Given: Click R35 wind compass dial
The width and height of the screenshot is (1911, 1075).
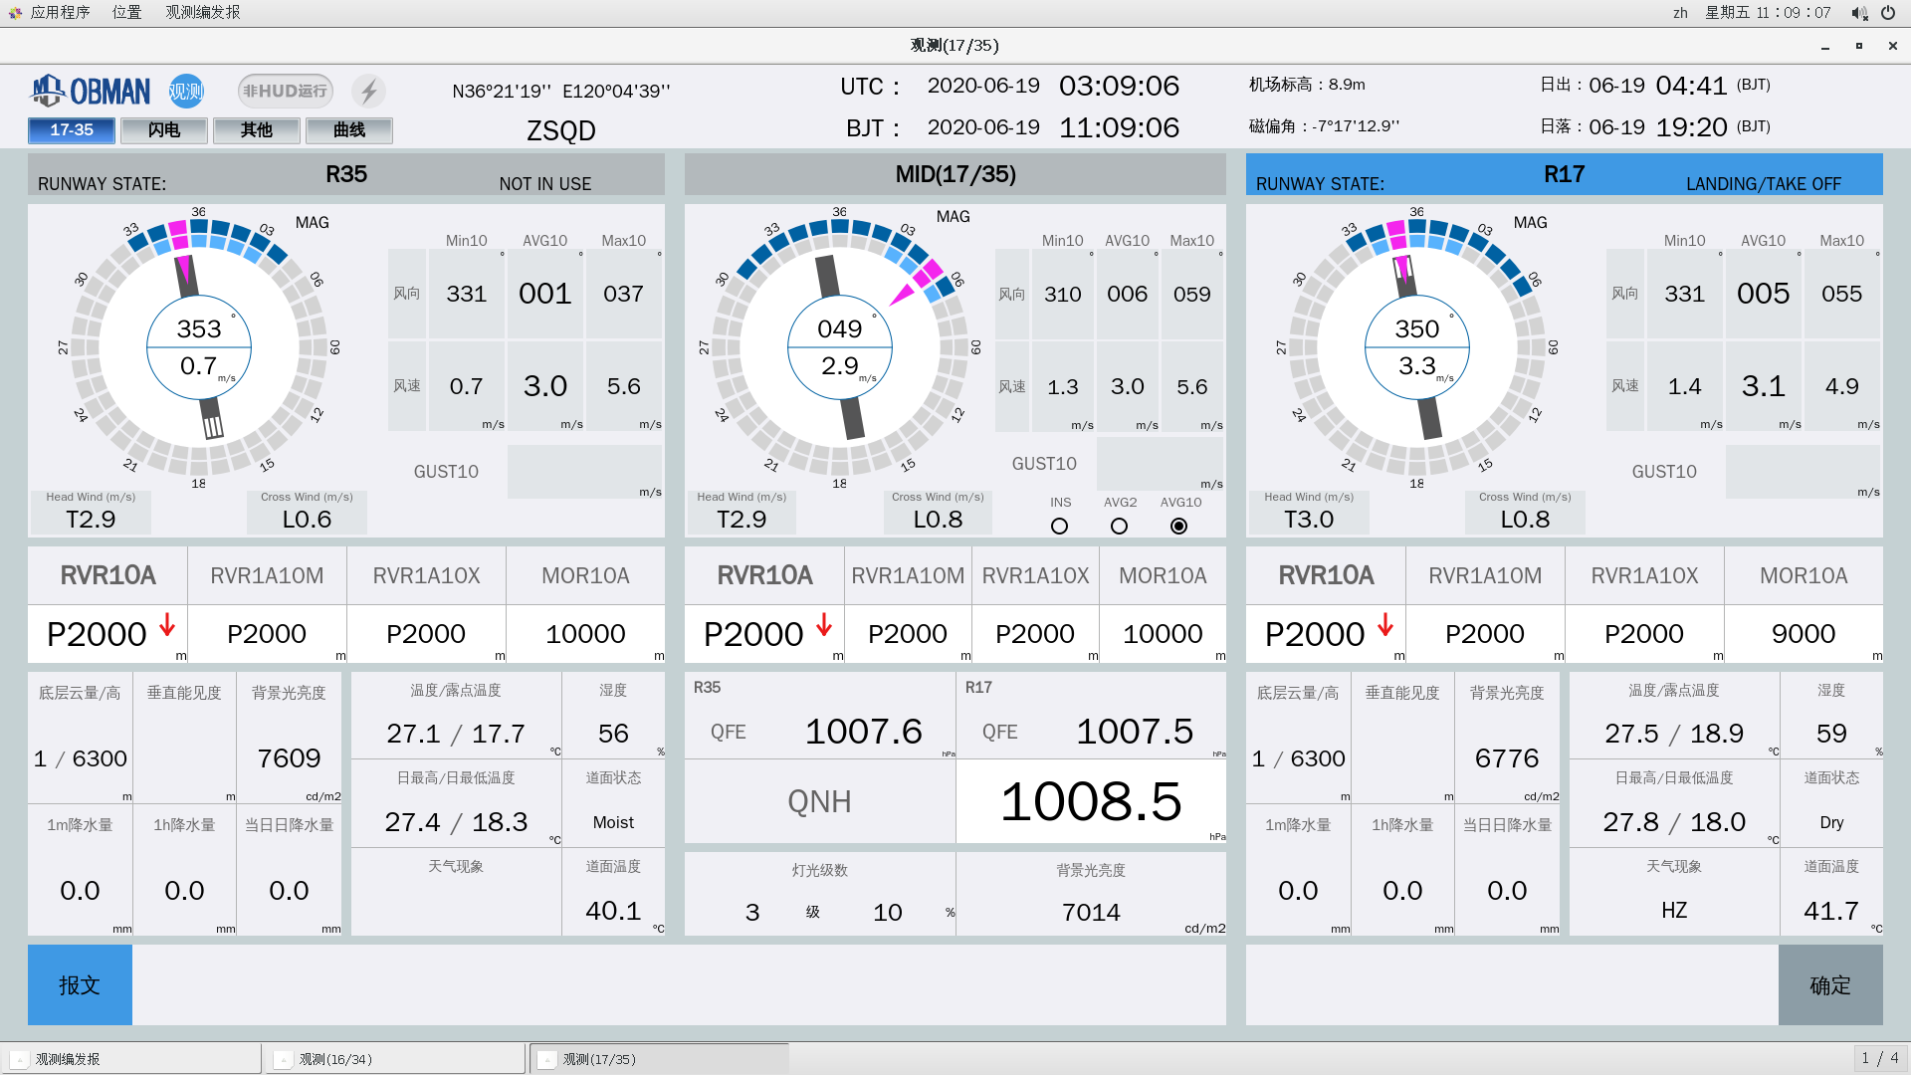Looking at the screenshot, I should pos(199,347).
